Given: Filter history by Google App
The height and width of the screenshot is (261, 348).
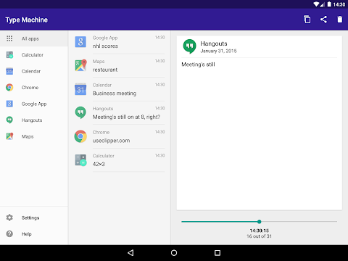Looking at the screenshot, I should click(34, 104).
